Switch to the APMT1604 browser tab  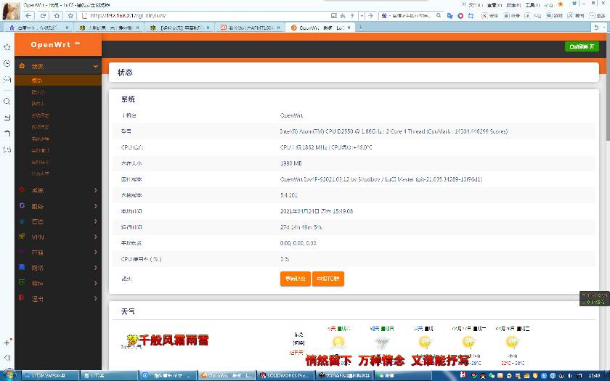point(250,28)
